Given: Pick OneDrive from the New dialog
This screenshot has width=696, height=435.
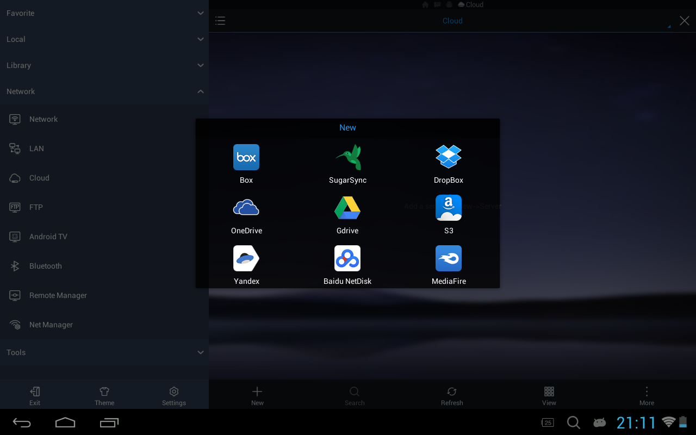Looking at the screenshot, I should point(246,208).
